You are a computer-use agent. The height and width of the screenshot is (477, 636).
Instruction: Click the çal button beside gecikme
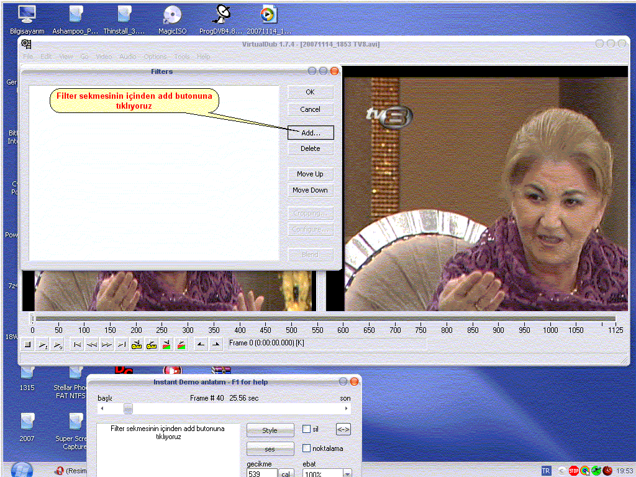coord(286,473)
